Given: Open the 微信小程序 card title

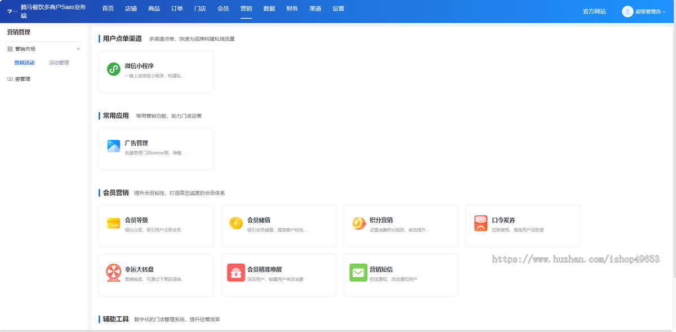Looking at the screenshot, I should coord(139,66).
